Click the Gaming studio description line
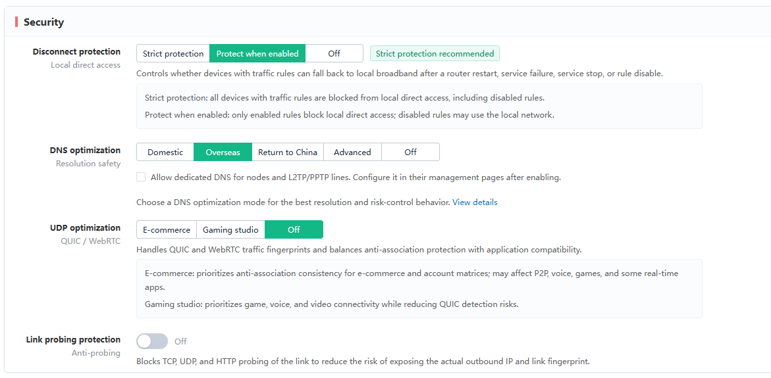Screen dimensions: 771x378 click(332, 304)
